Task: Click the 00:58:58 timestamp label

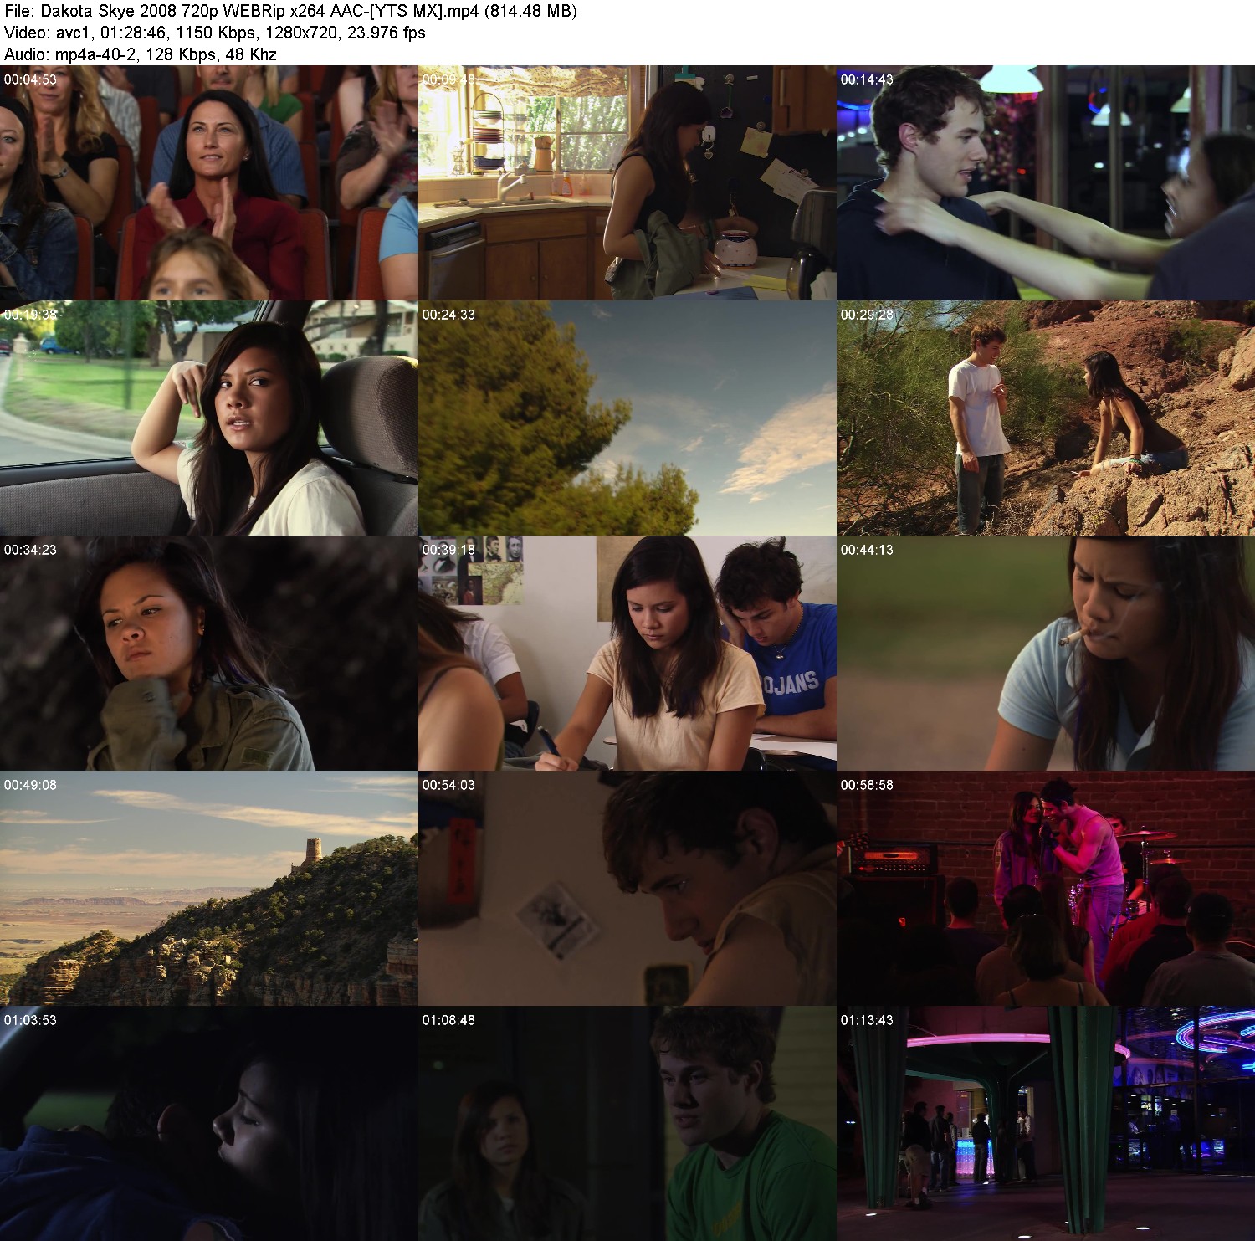Action: 867,785
